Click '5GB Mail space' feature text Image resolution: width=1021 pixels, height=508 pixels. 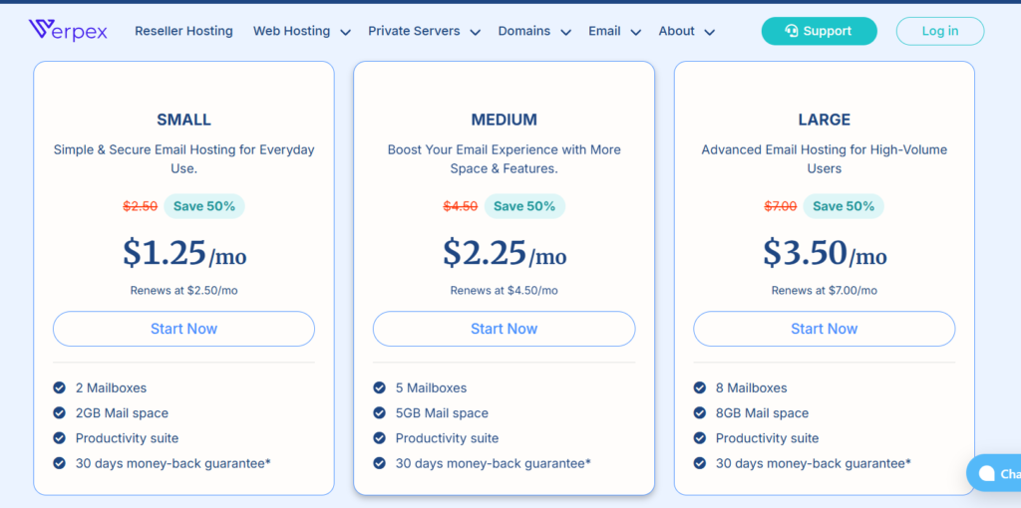coord(442,413)
